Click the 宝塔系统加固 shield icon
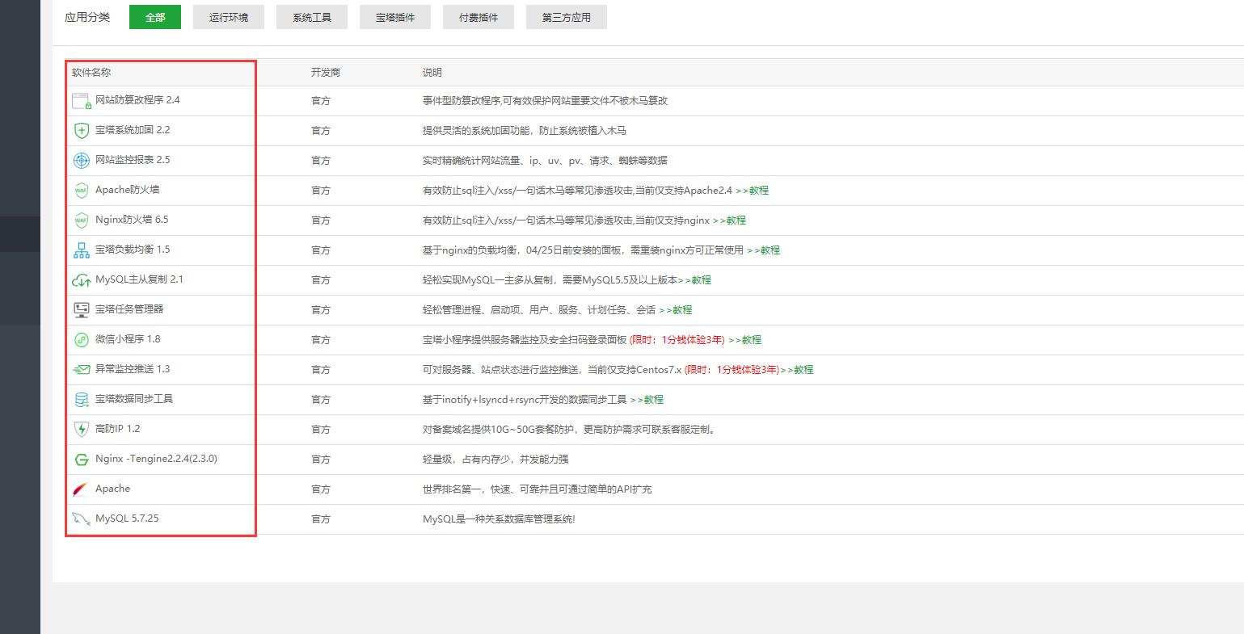 (82, 131)
